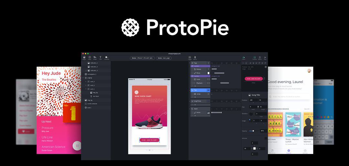
Task: Click the Sensor icon in the toolbar
Action: pos(195,58)
